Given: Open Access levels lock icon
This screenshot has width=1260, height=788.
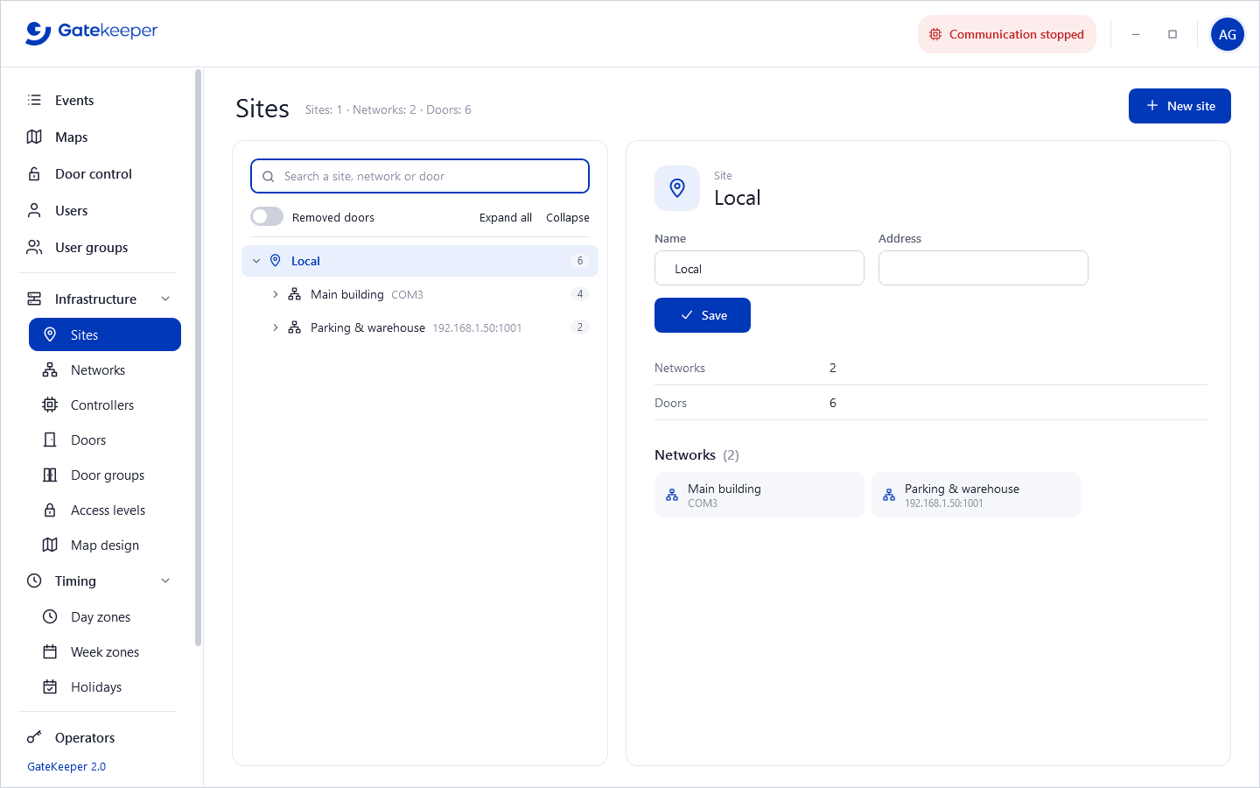Looking at the screenshot, I should click(x=50, y=510).
